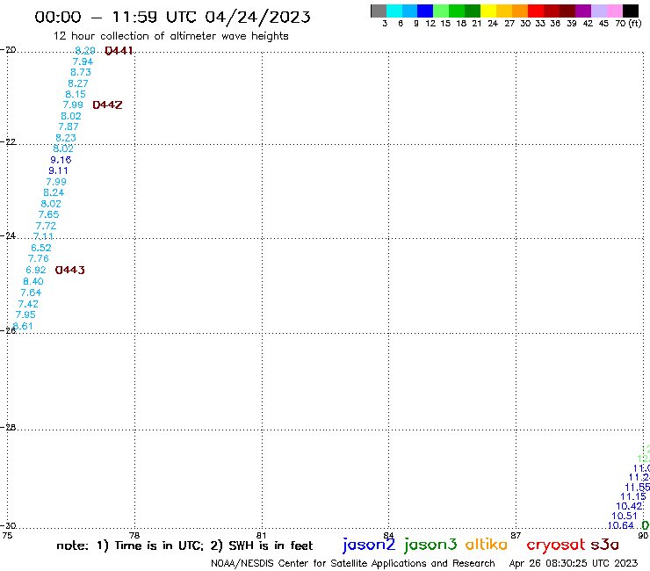
Task: Click the 7.76 wave height value
Action: (38, 258)
